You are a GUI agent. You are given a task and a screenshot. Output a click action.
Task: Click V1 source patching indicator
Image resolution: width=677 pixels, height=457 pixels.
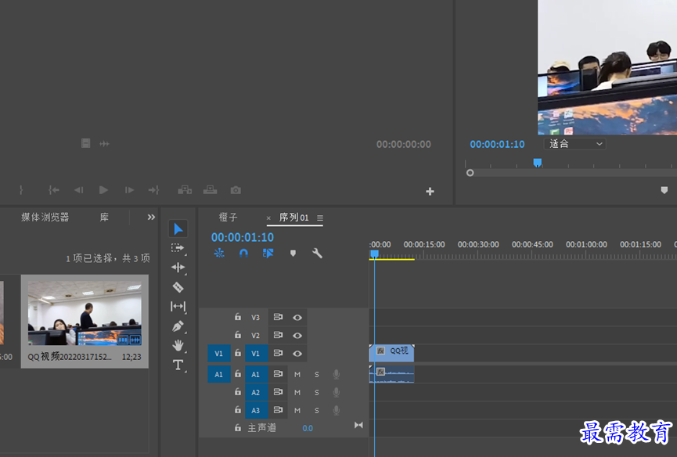(219, 354)
